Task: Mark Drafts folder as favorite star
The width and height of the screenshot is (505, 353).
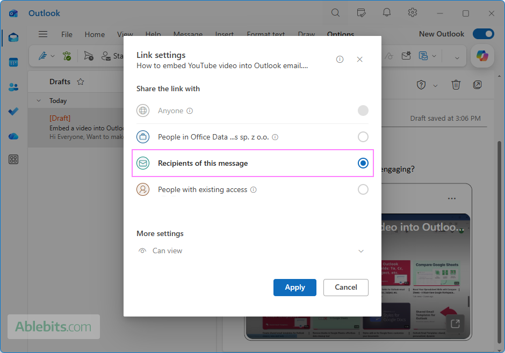Action: click(81, 82)
